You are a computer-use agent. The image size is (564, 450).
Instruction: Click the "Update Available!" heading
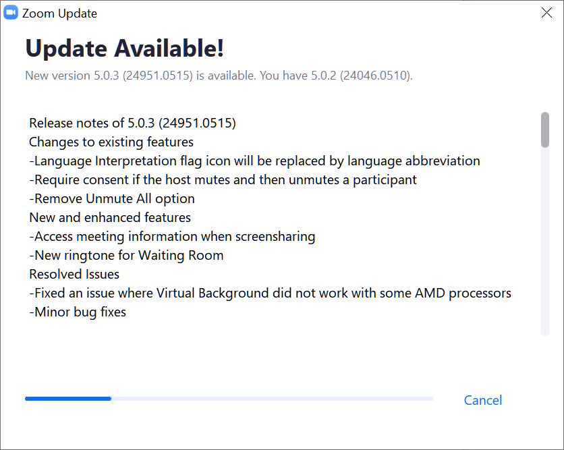tap(124, 49)
